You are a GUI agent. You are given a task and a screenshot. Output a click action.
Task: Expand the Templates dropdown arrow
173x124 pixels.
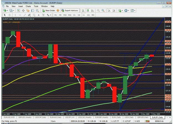(x=135, y=10)
